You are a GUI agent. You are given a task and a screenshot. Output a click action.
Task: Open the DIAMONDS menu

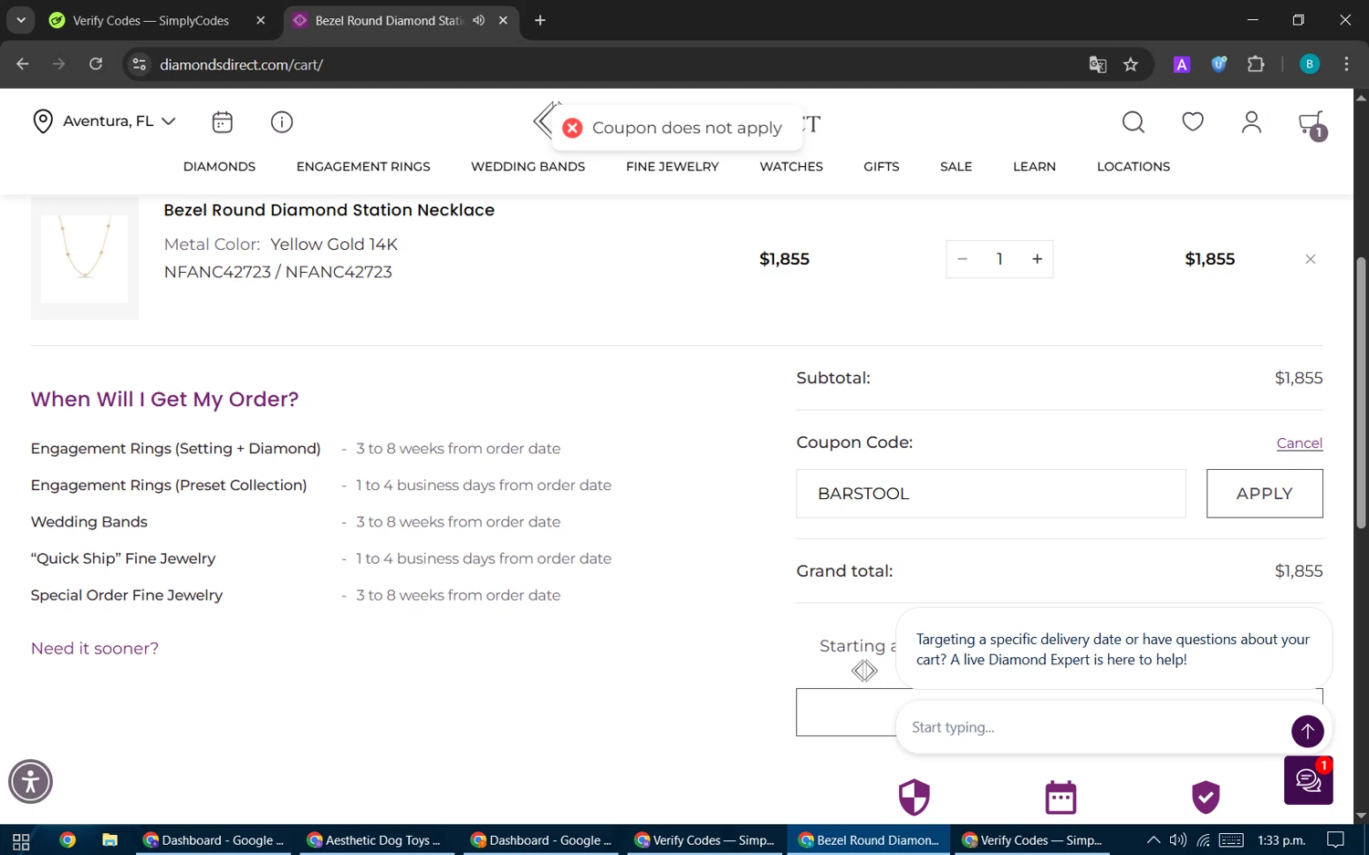tap(219, 166)
